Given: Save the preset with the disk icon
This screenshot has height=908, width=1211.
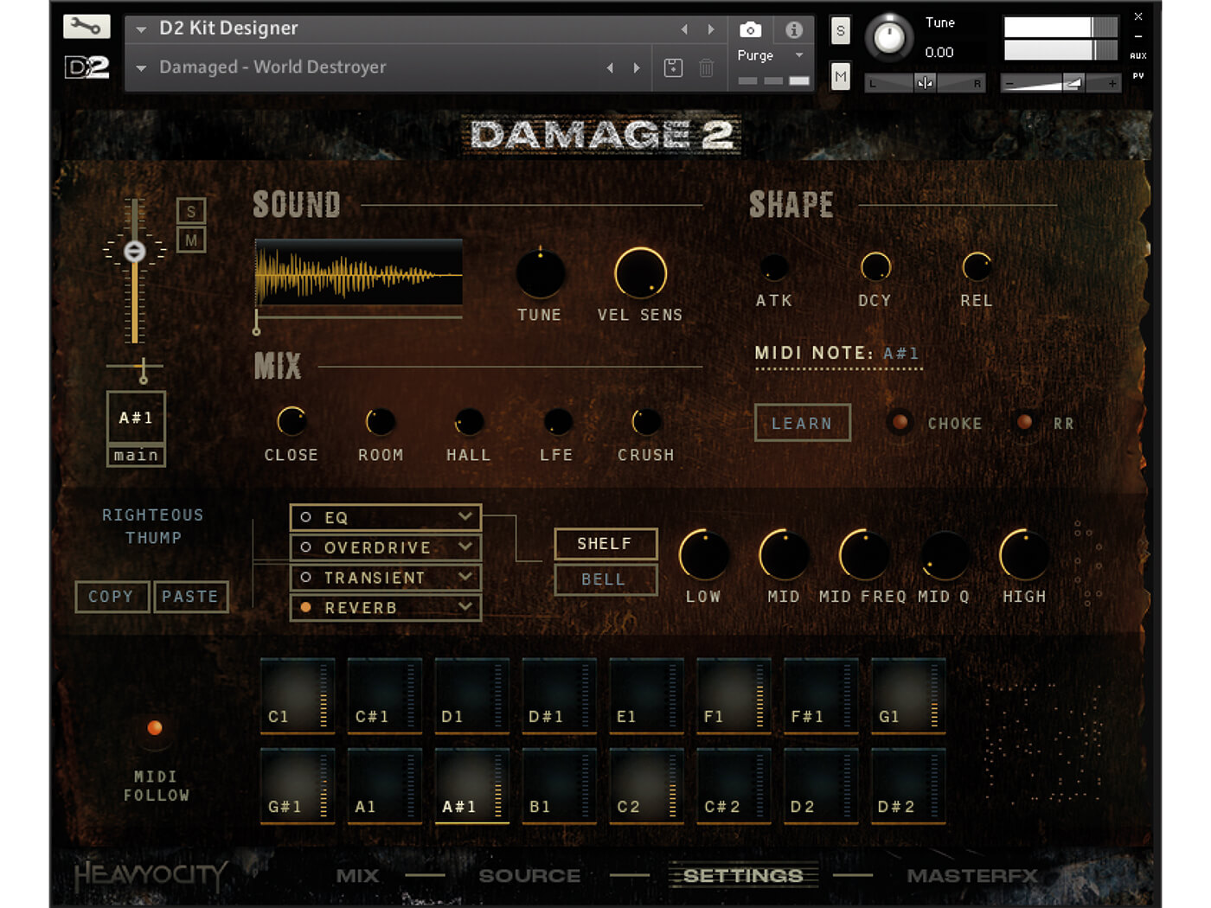Looking at the screenshot, I should pyautogui.click(x=673, y=67).
